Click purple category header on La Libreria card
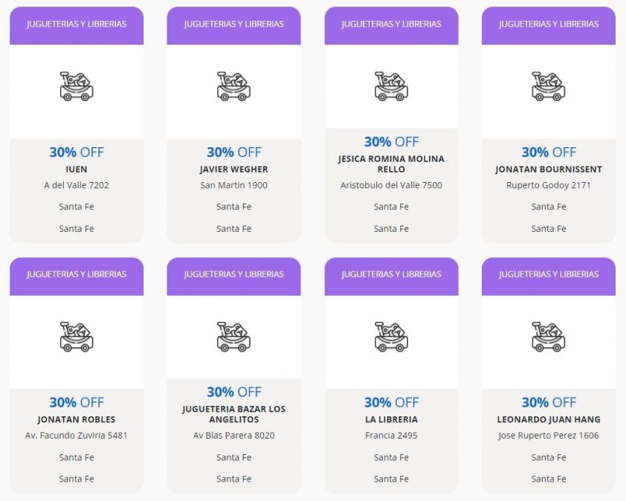Screen dimensions: 626x501 click(391, 275)
